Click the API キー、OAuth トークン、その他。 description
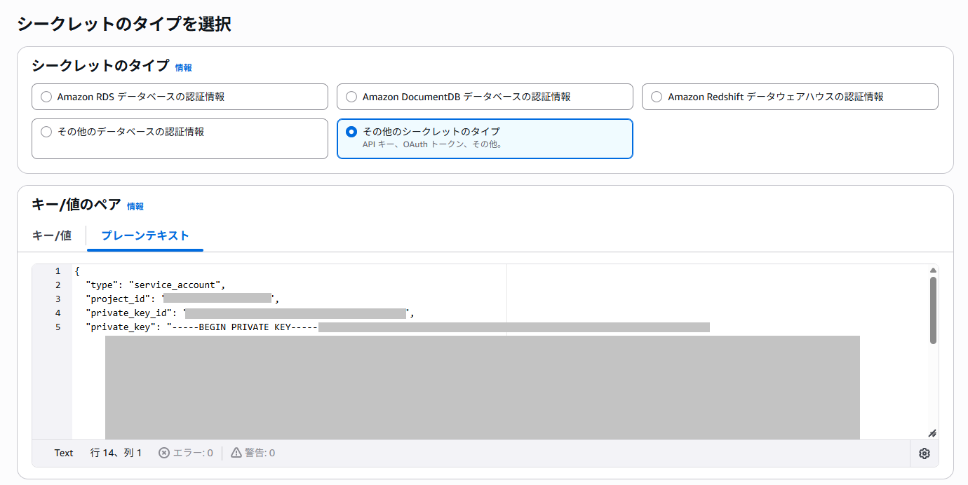Viewport: 968px width, 485px height. click(x=433, y=145)
